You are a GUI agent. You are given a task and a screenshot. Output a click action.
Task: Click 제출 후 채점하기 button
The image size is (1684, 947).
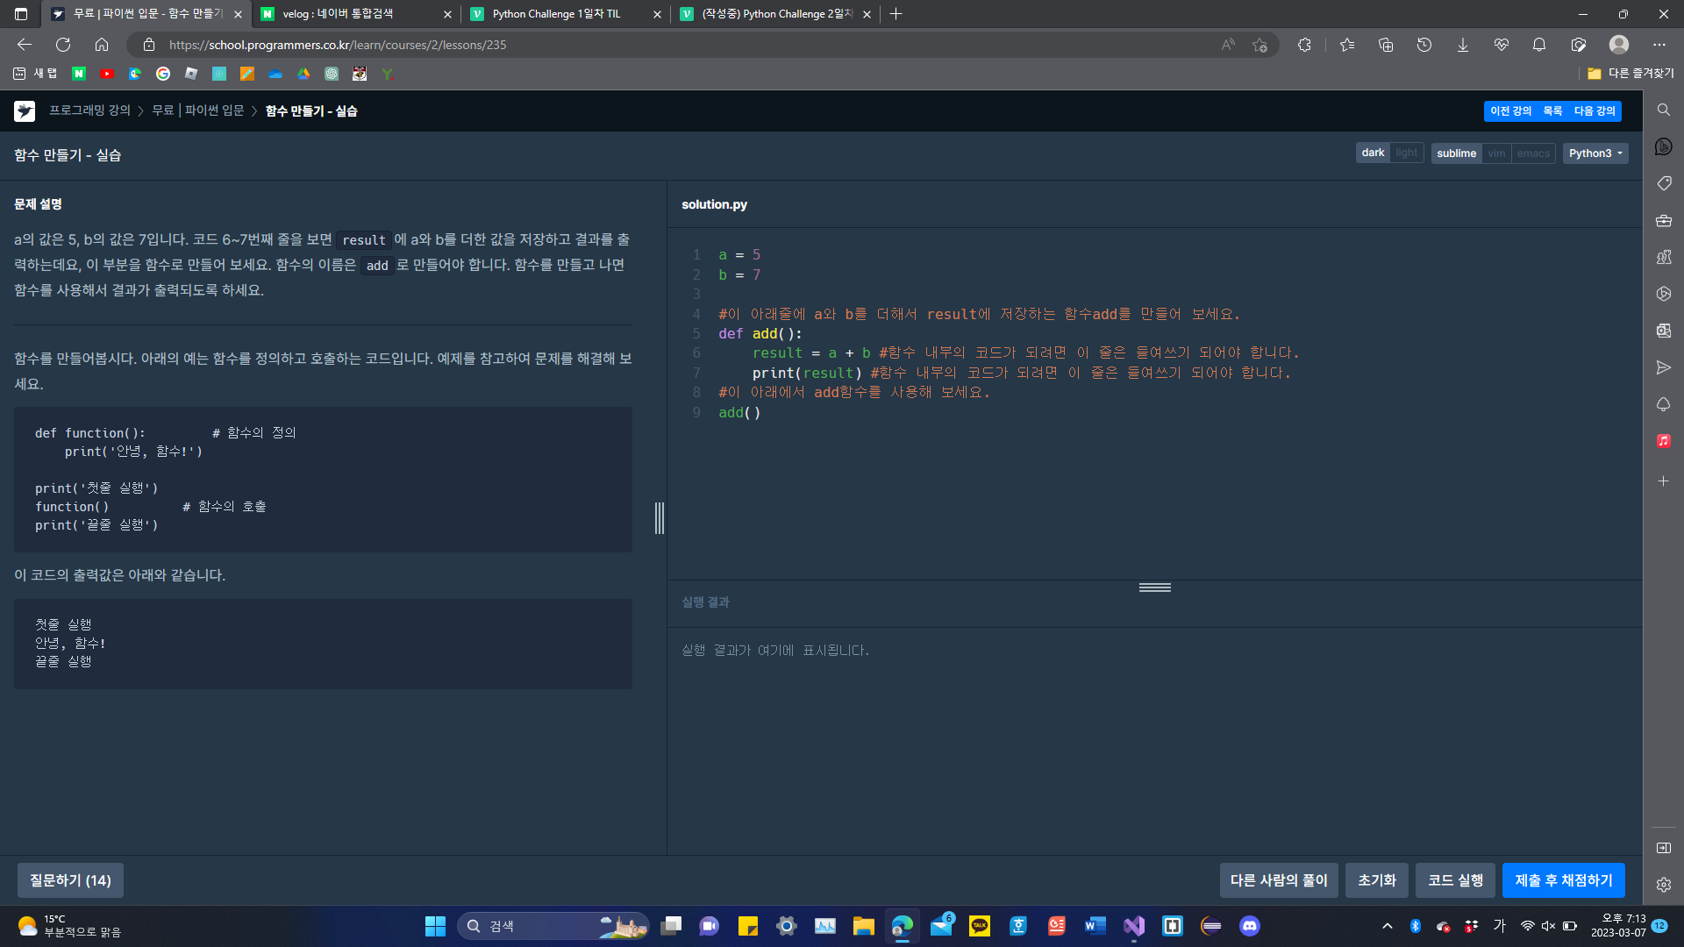[x=1563, y=880]
